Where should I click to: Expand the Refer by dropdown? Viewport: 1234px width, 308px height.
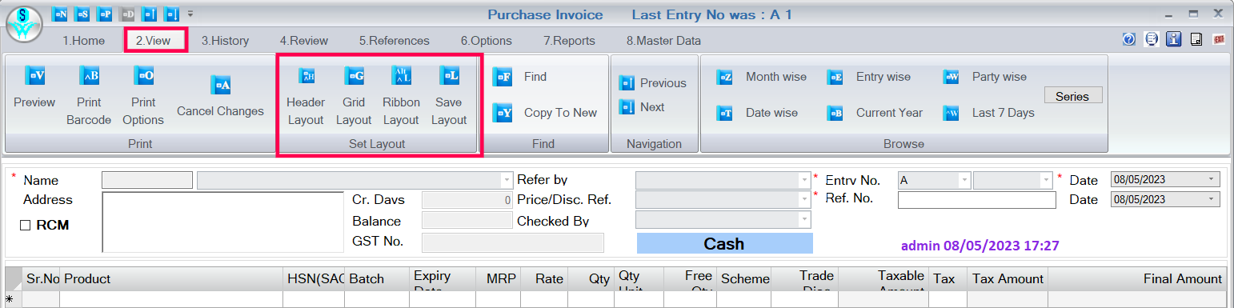point(804,180)
